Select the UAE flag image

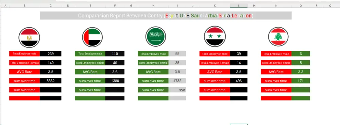pyautogui.click(x=92, y=37)
